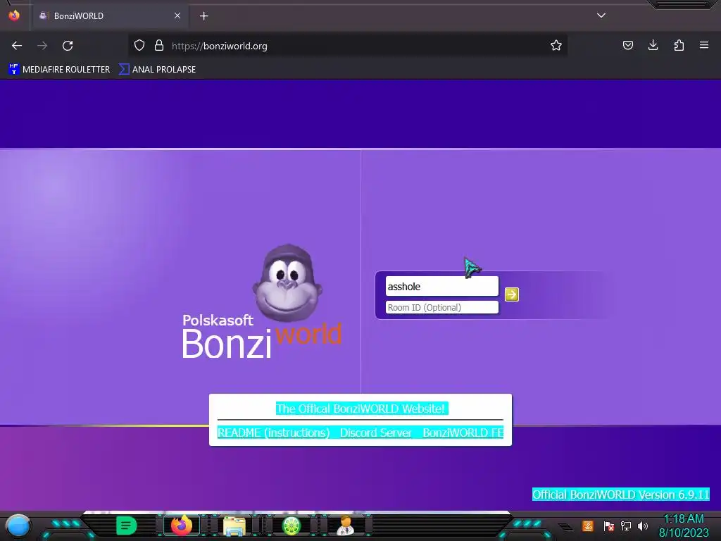Image resolution: width=721 pixels, height=541 pixels.
Task: Open File Explorer from the taskbar
Action: pos(234,526)
